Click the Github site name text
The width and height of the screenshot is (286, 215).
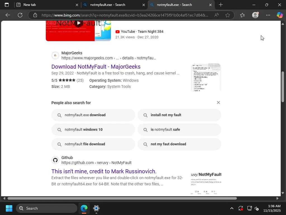pos(67,158)
